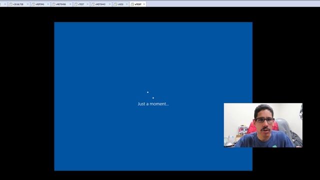Select the active white vTEST tab

[x=138, y=4]
